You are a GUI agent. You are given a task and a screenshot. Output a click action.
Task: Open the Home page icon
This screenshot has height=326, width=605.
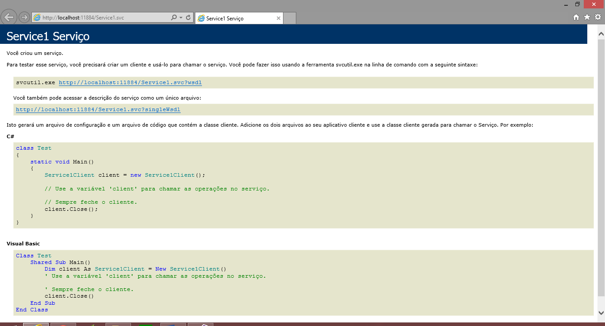[576, 17]
